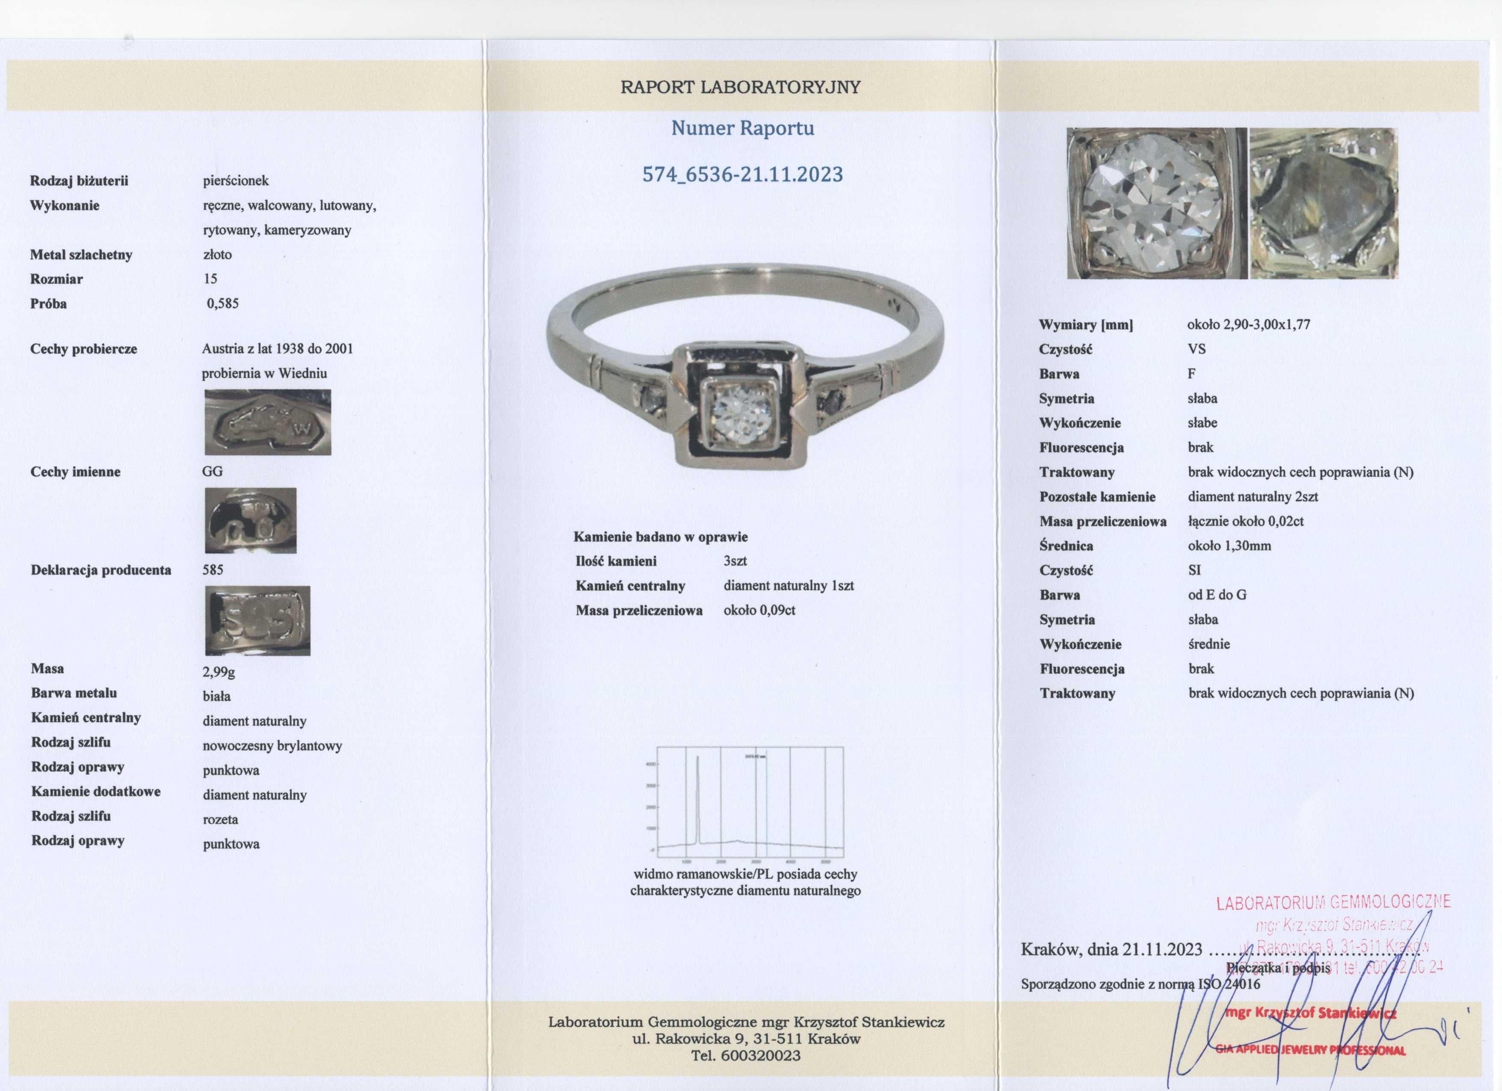Click the mass value 2,99g

(219, 672)
